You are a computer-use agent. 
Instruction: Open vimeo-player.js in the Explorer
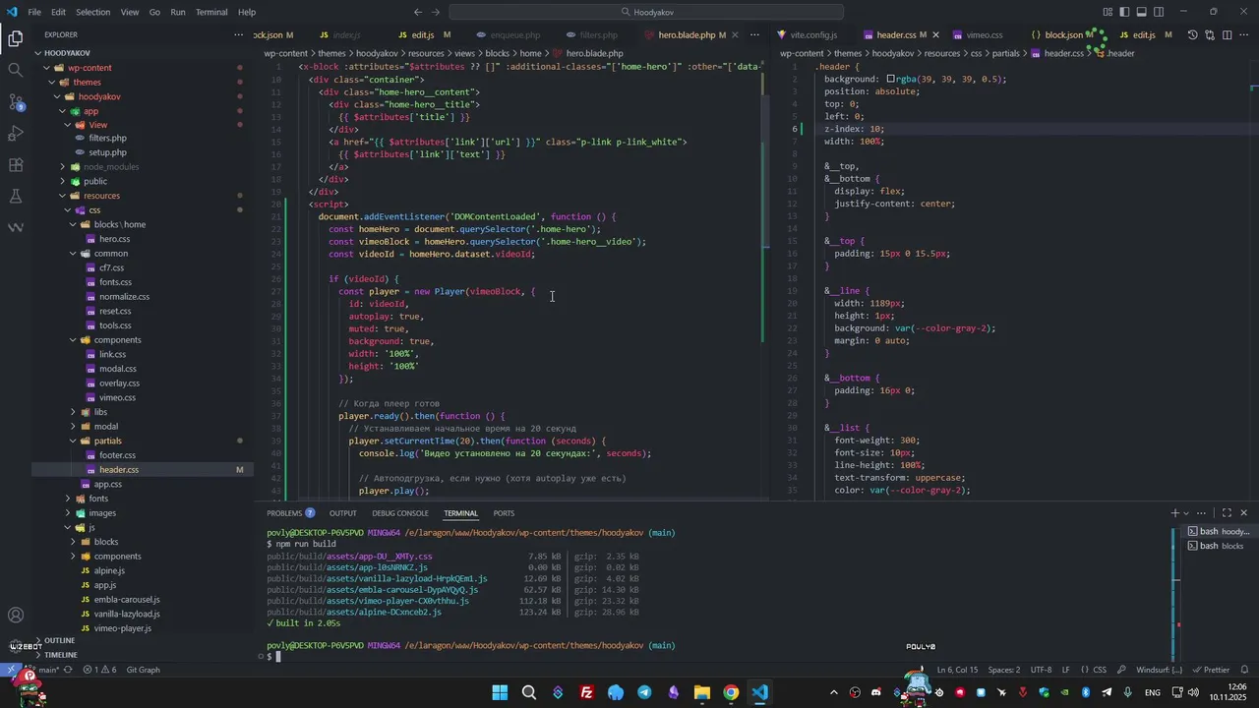click(x=122, y=628)
